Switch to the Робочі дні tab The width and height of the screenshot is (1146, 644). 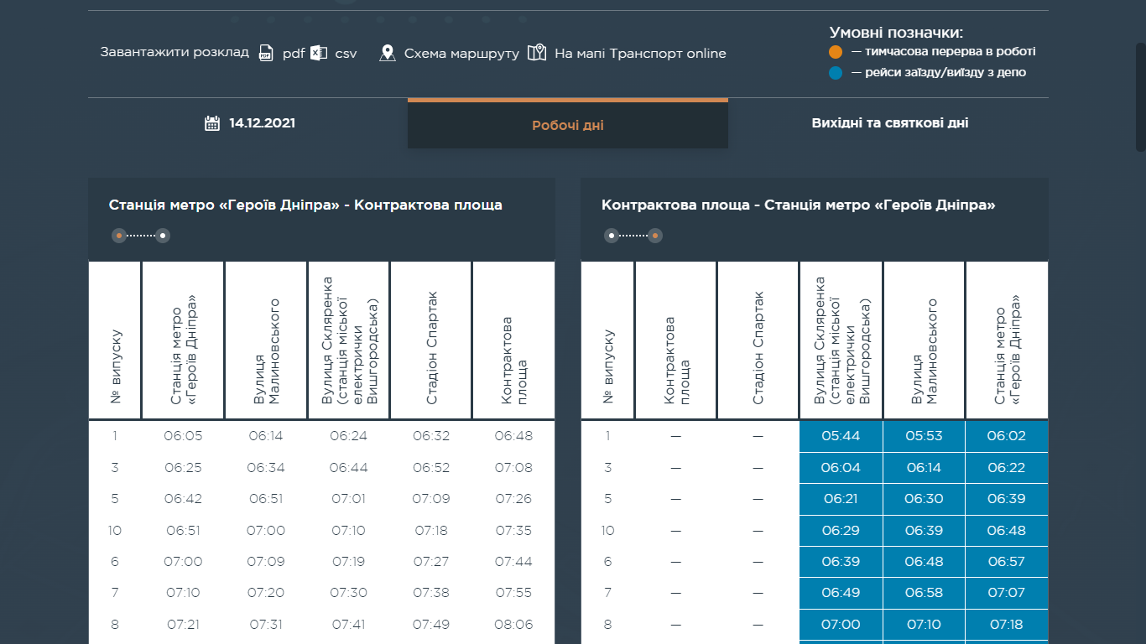click(x=568, y=125)
